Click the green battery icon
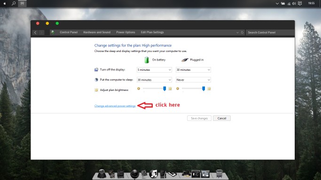This screenshot has height=180, width=321. point(147,60)
